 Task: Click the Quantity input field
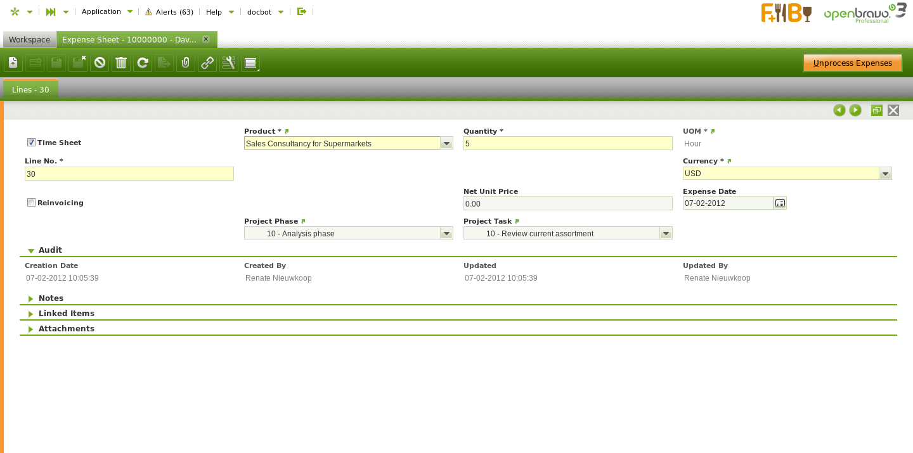(567, 144)
